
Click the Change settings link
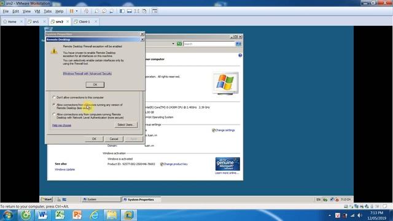coord(225,130)
